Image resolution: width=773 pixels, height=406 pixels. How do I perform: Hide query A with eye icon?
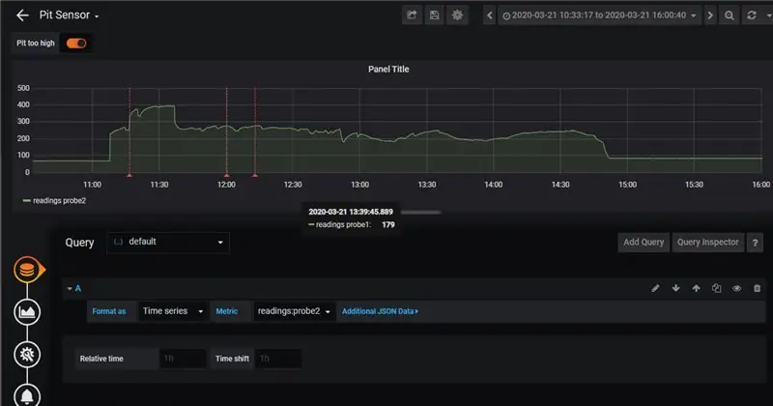pos(736,289)
